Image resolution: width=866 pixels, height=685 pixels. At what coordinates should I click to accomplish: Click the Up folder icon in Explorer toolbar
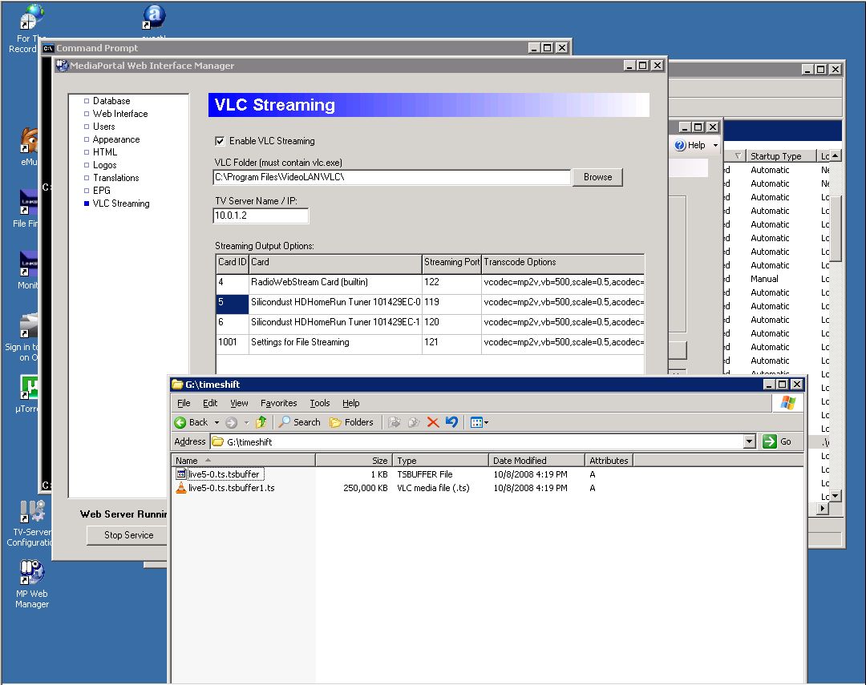pos(261,422)
